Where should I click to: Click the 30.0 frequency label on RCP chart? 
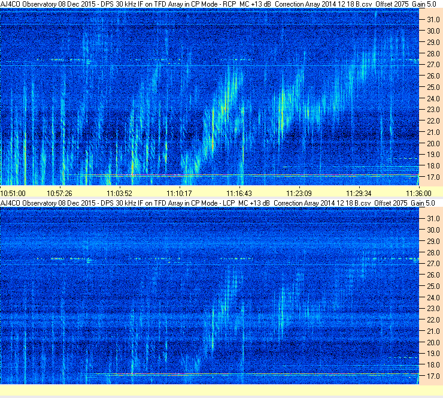click(433, 31)
